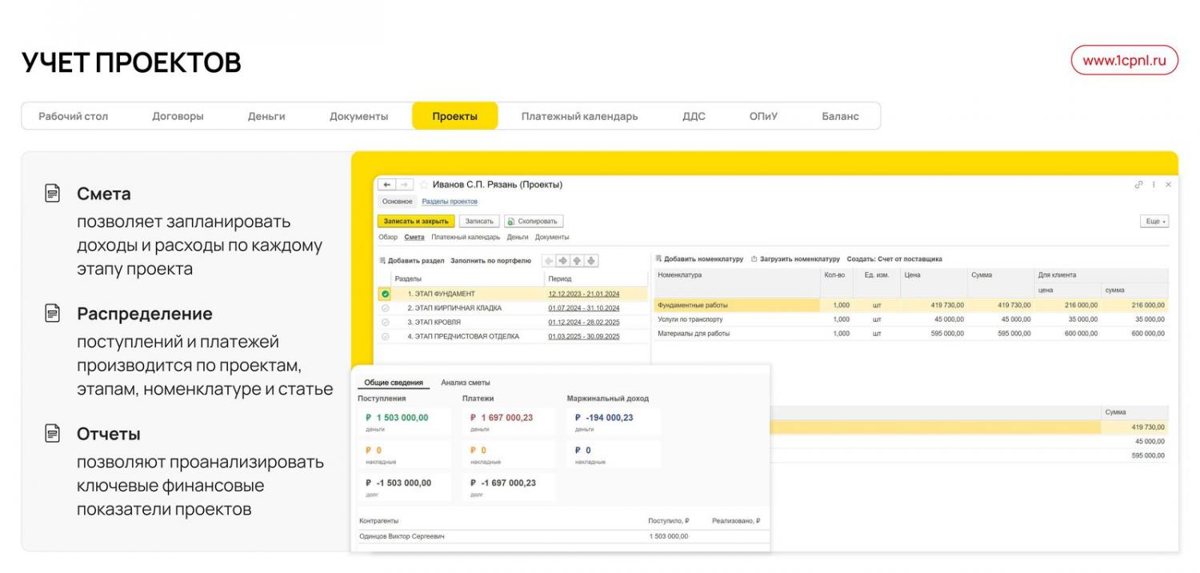Click the Записать и закрыть button
Screen dimensions: 1200x573
pyautogui.click(x=415, y=222)
